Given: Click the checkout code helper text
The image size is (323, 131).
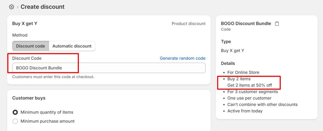Looking at the screenshot, I should pyautogui.click(x=53, y=77).
